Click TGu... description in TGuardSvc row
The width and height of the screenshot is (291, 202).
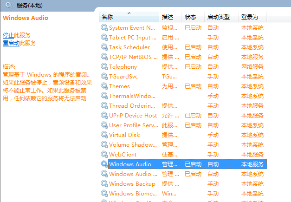tap(169, 77)
